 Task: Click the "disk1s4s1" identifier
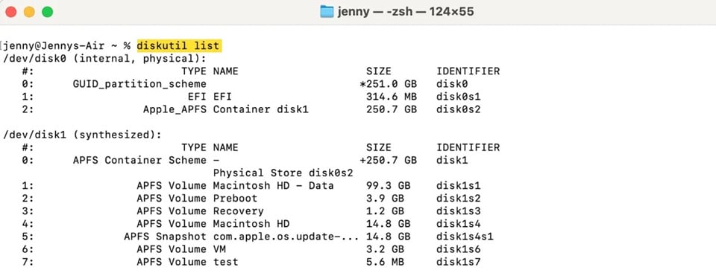point(465,237)
